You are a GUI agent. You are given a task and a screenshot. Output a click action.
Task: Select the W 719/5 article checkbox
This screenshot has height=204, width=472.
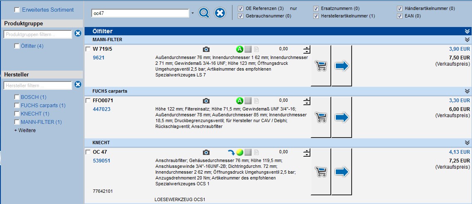88,49
